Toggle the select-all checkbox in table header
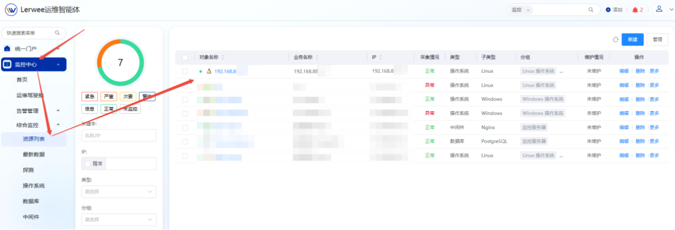675x230 pixels. [x=185, y=57]
